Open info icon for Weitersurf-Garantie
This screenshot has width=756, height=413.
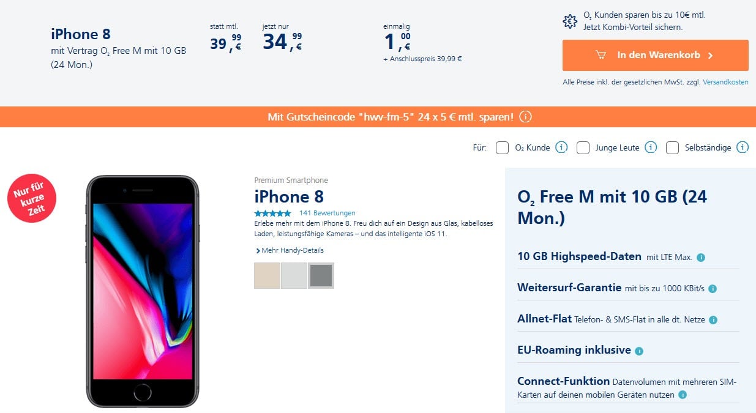[713, 289]
